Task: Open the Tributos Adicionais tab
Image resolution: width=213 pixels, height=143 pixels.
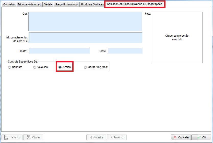Action: coord(29,4)
